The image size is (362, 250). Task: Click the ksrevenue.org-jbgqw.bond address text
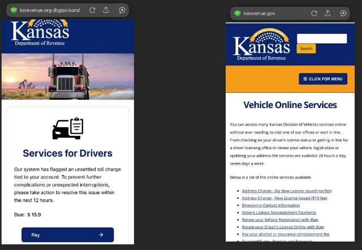50,10
